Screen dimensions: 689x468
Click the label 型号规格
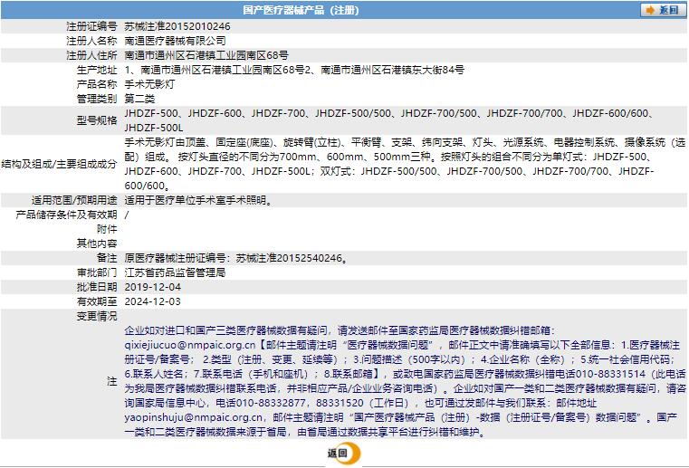[97, 120]
